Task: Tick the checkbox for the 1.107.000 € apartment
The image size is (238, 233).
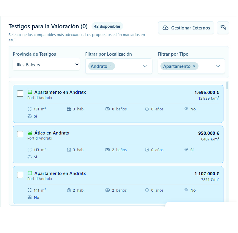Action: (x=20, y=175)
